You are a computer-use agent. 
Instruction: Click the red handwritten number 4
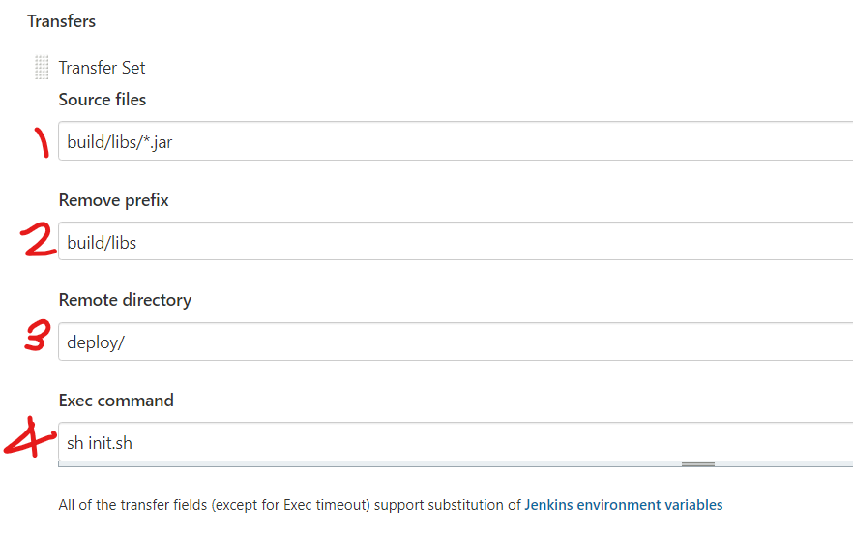pyautogui.click(x=30, y=439)
